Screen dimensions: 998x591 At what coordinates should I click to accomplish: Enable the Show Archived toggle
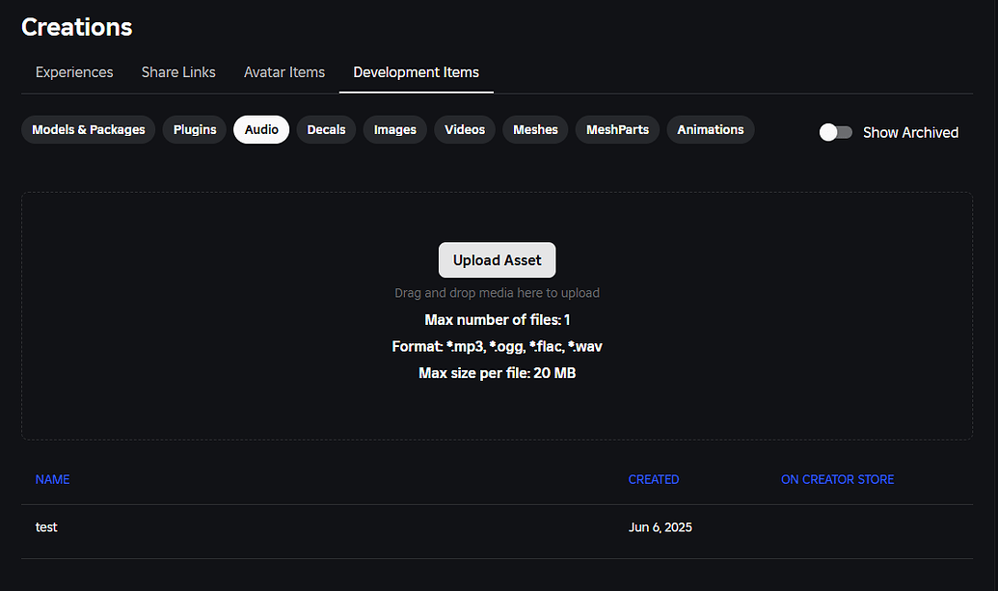835,132
